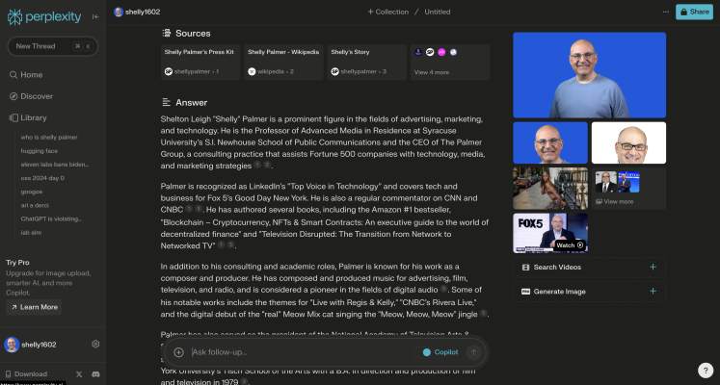Open the FOX5 video thumbnail
This screenshot has height=385, width=720.
(549, 233)
